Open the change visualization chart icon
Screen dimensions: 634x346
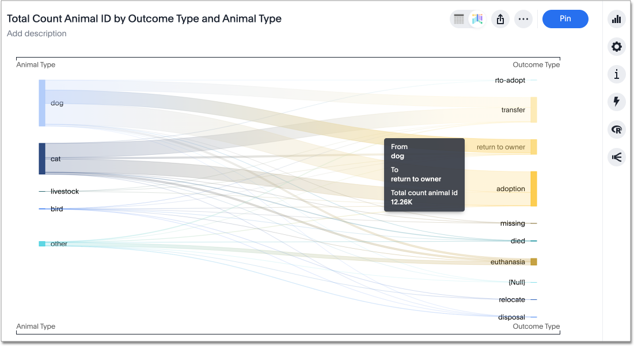617,19
